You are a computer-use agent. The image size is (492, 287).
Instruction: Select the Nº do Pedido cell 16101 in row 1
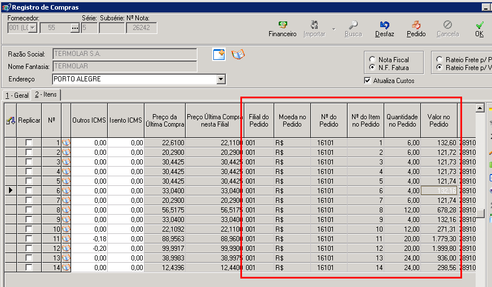click(x=329, y=143)
